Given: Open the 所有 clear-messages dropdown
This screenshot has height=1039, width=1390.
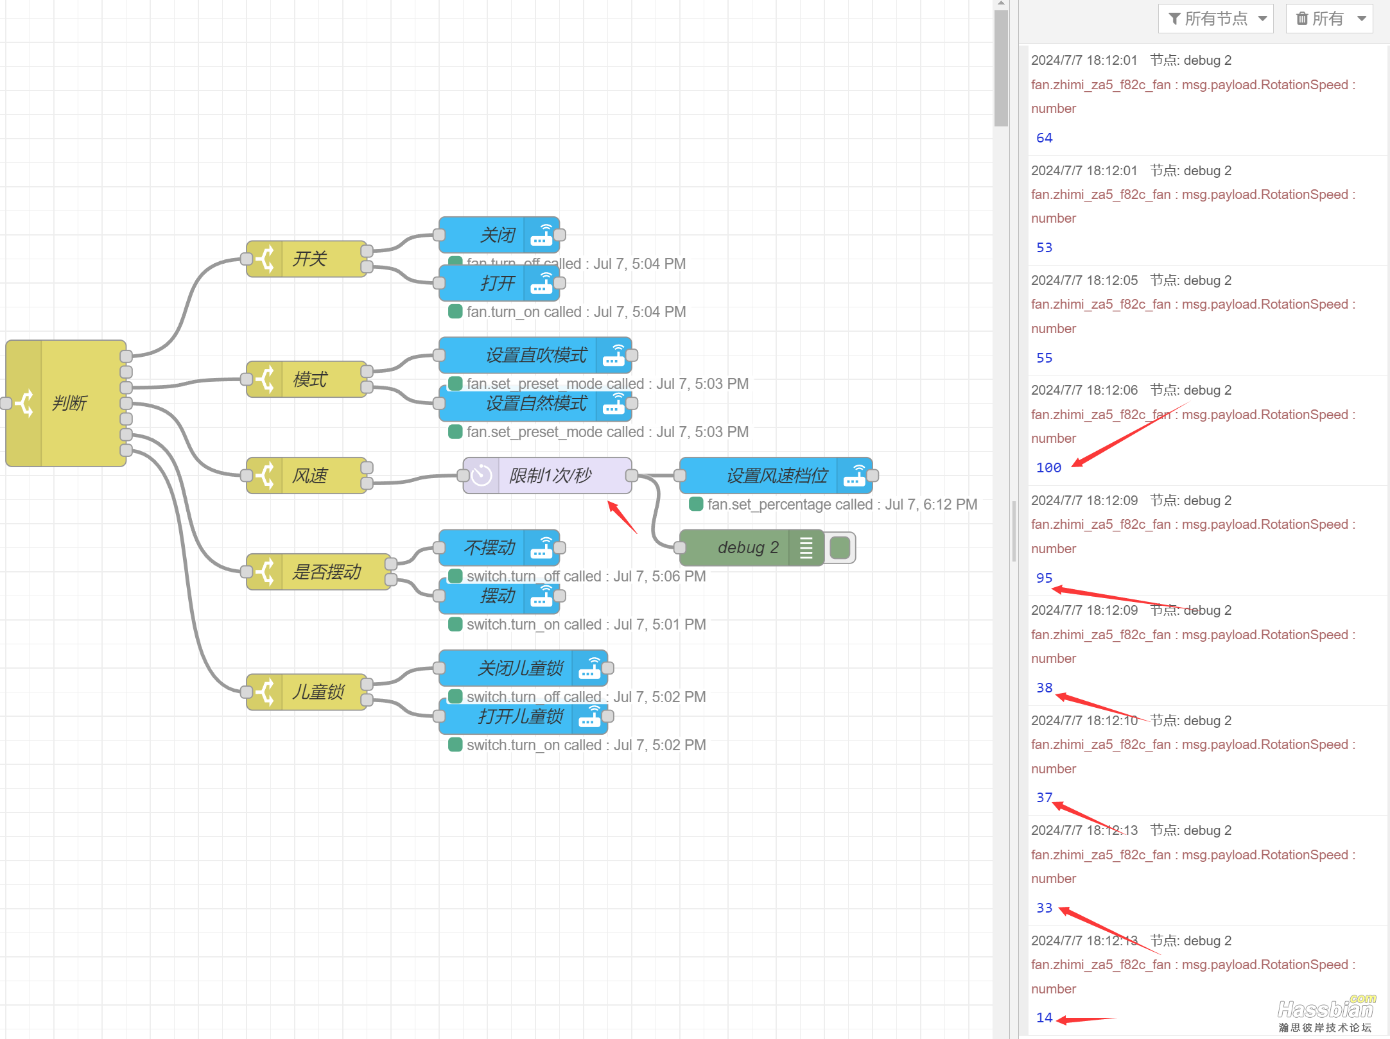Looking at the screenshot, I should coord(1329,19).
